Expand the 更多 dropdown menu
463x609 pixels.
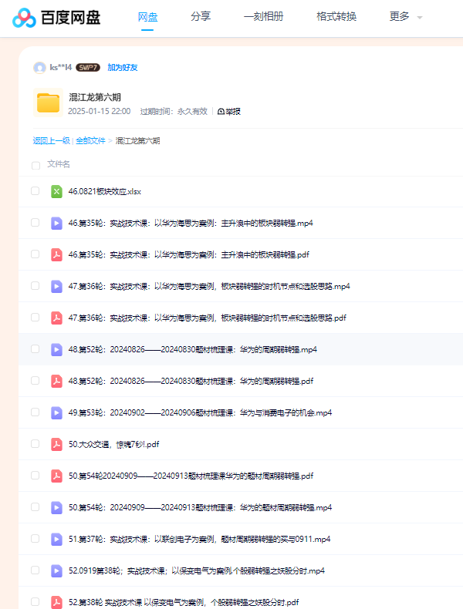click(x=405, y=17)
